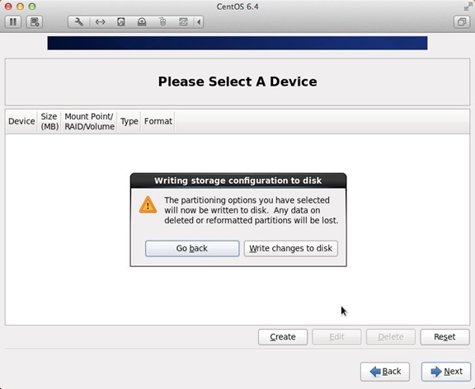The width and height of the screenshot is (475, 389).
Task: Click the Create partition button
Action: click(x=283, y=337)
